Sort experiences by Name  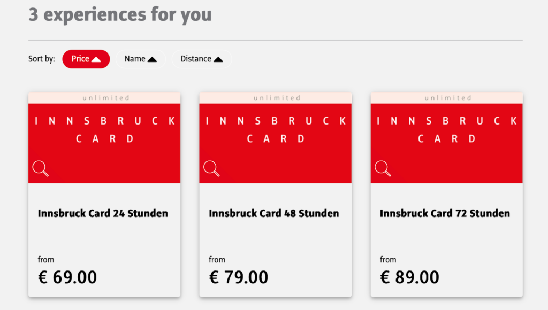point(135,59)
